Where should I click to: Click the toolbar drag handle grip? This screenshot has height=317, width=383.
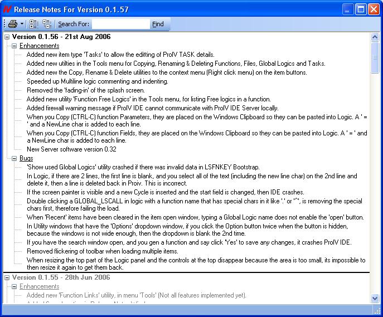4,24
